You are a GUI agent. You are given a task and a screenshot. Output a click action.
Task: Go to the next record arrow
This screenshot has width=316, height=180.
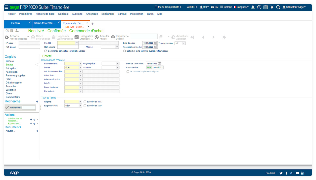pos(213,37)
